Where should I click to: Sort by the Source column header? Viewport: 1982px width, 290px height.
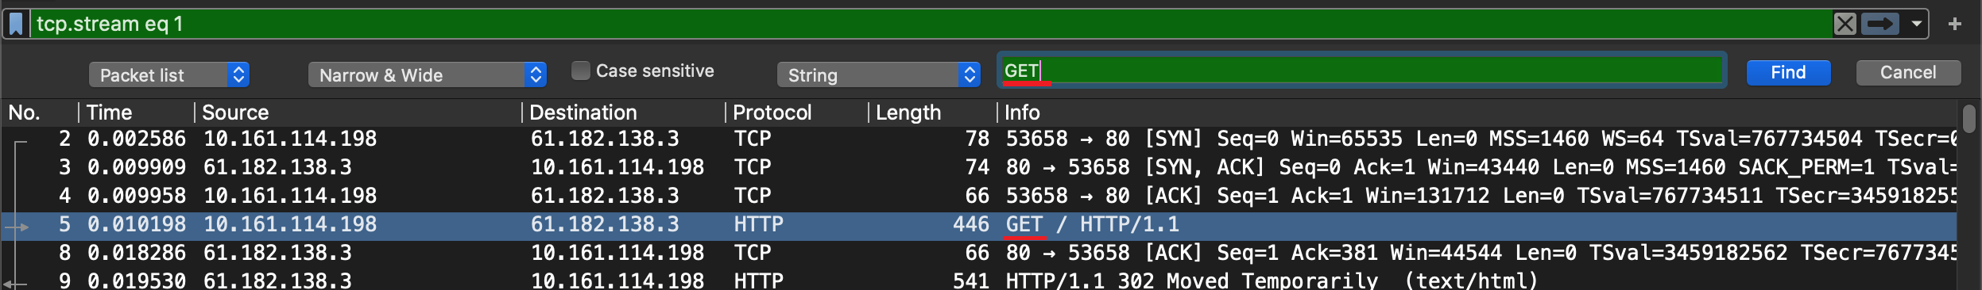pyautogui.click(x=358, y=113)
